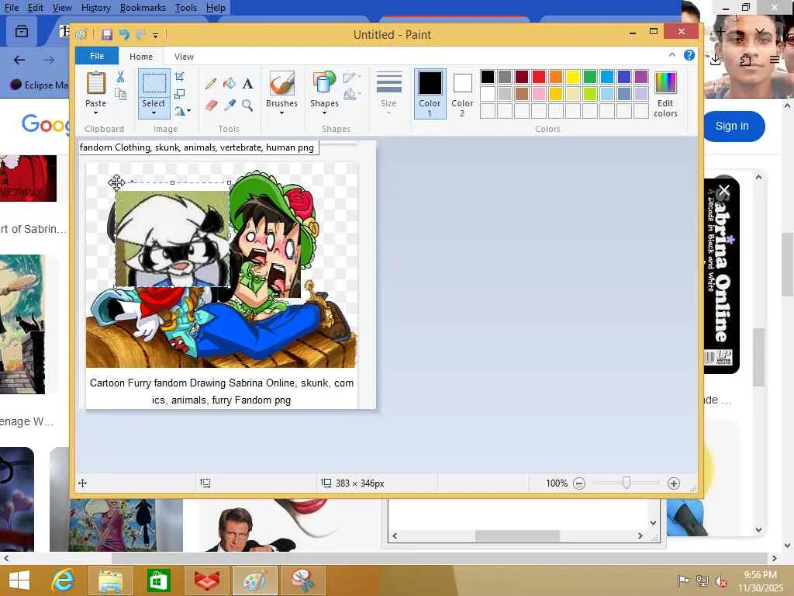This screenshot has width=794, height=596.
Task: Click the Rotate icon in Image group
Action: pyautogui.click(x=180, y=111)
